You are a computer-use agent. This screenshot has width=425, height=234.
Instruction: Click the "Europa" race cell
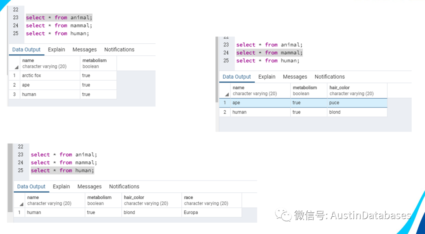coord(191,212)
